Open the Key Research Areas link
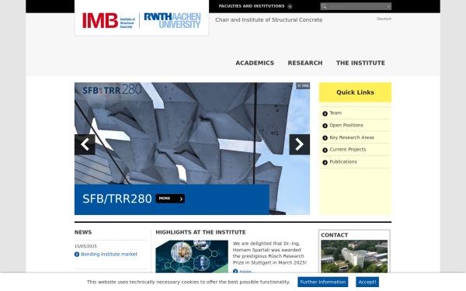466x291 pixels. click(352, 137)
